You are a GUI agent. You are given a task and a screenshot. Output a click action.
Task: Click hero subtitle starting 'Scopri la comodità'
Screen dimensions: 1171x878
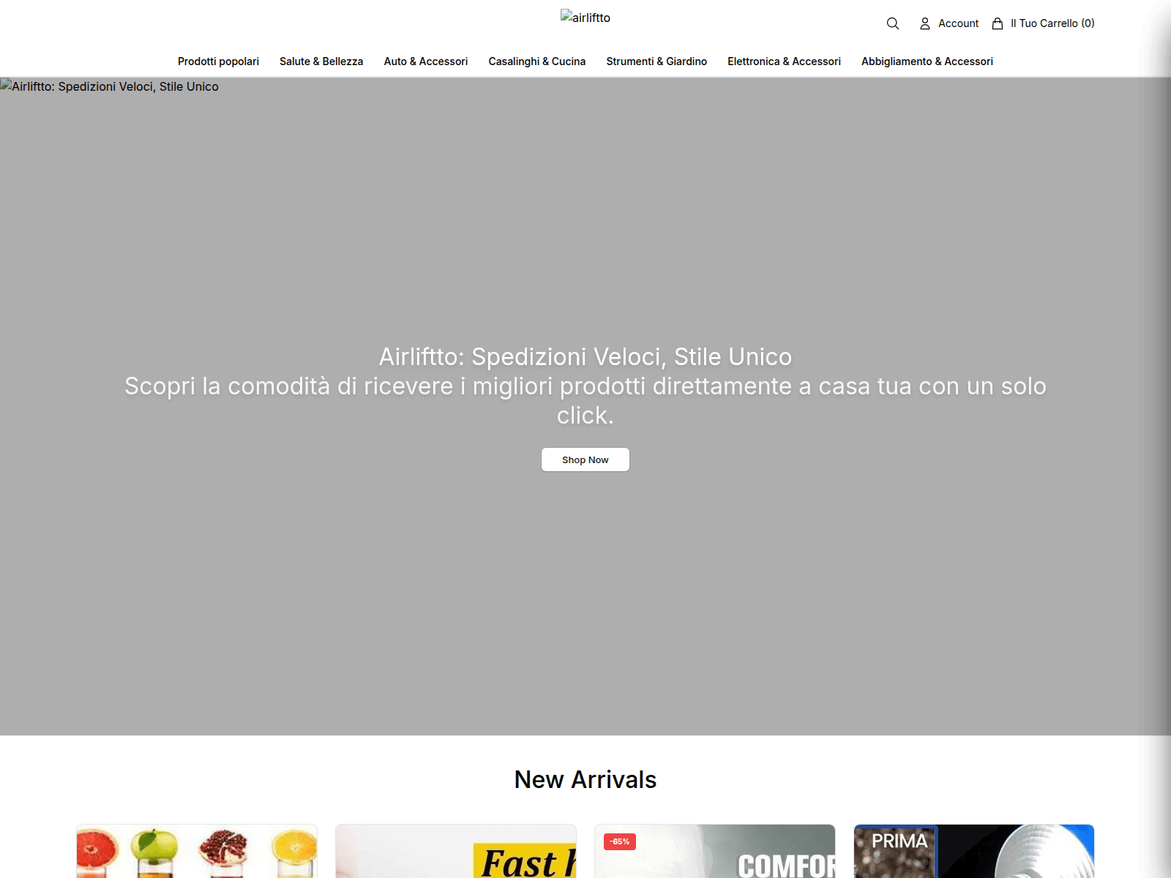585,401
